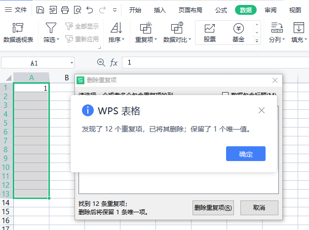Switch to the 公式 tab
The width and height of the screenshot is (309, 230).
221,10
